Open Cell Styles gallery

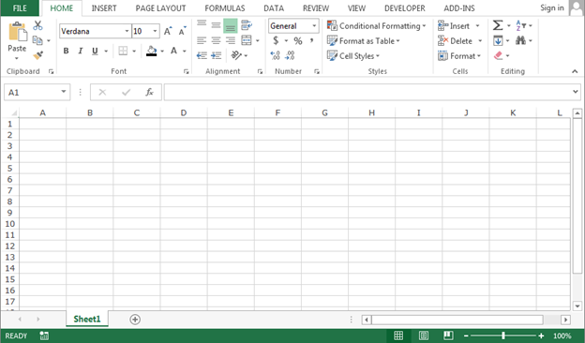(x=353, y=55)
